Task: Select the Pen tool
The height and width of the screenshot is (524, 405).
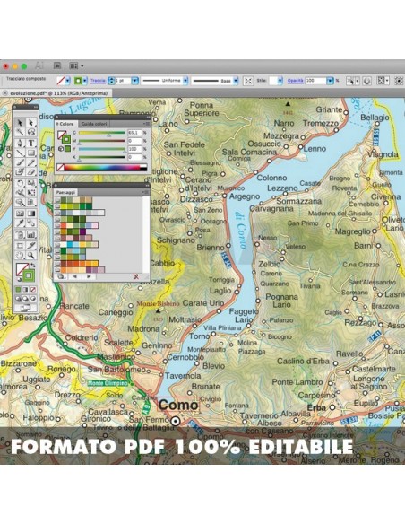Action: point(20,143)
